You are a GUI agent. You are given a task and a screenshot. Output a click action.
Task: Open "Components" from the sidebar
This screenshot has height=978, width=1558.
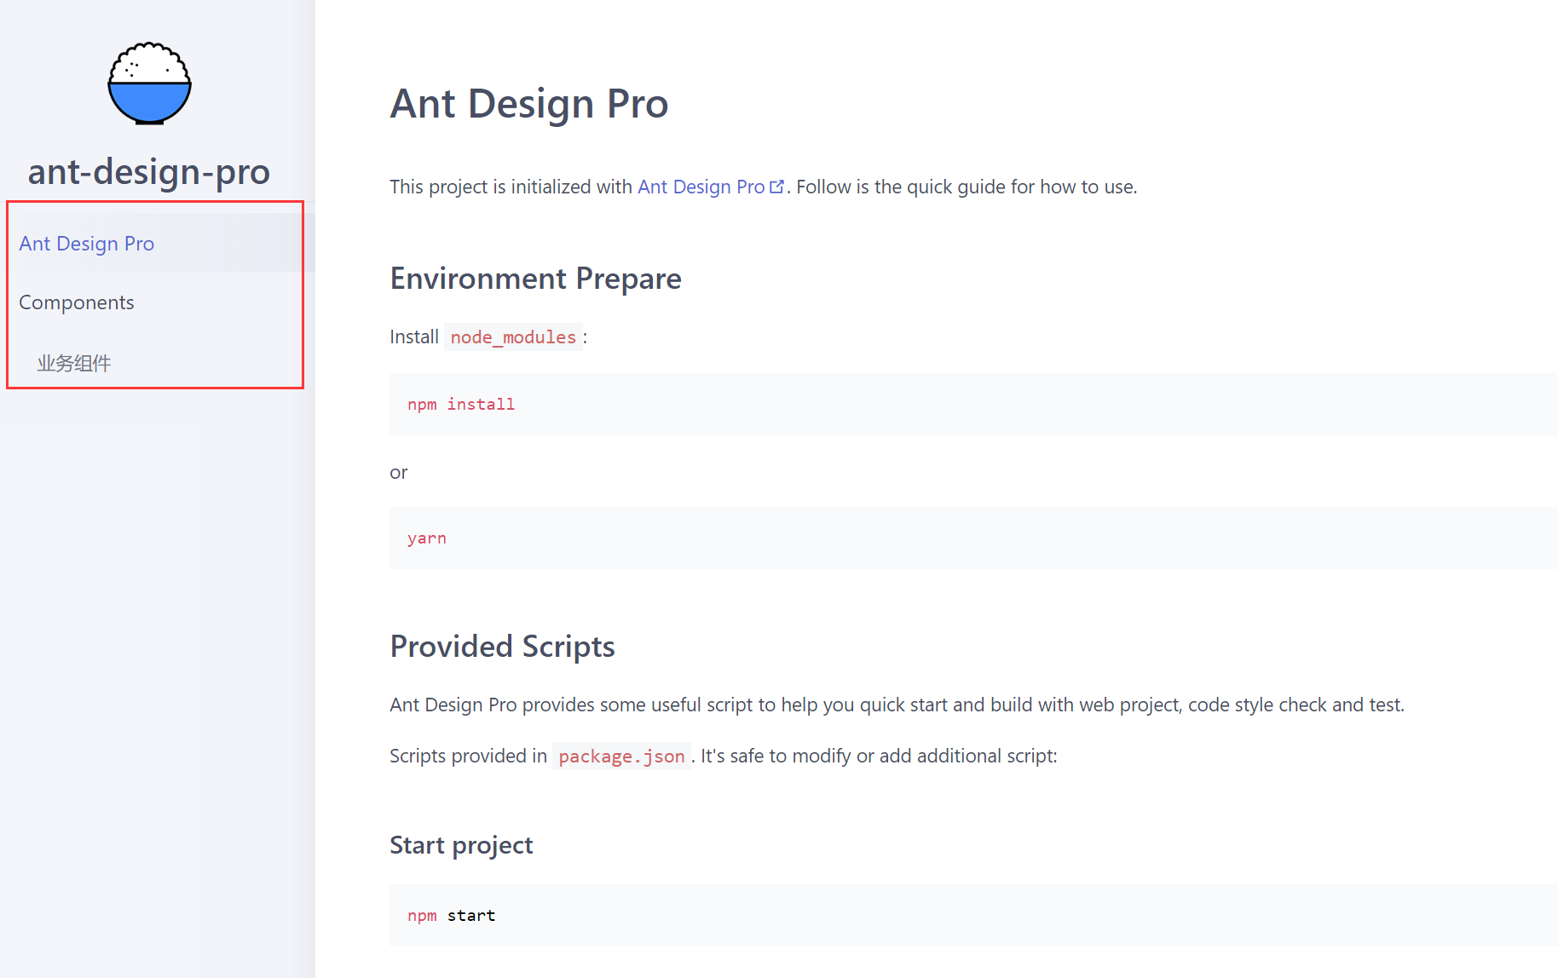[77, 302]
